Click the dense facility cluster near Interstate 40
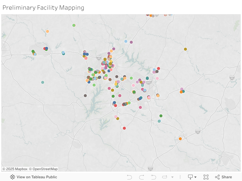 pyautogui.click(x=107, y=63)
